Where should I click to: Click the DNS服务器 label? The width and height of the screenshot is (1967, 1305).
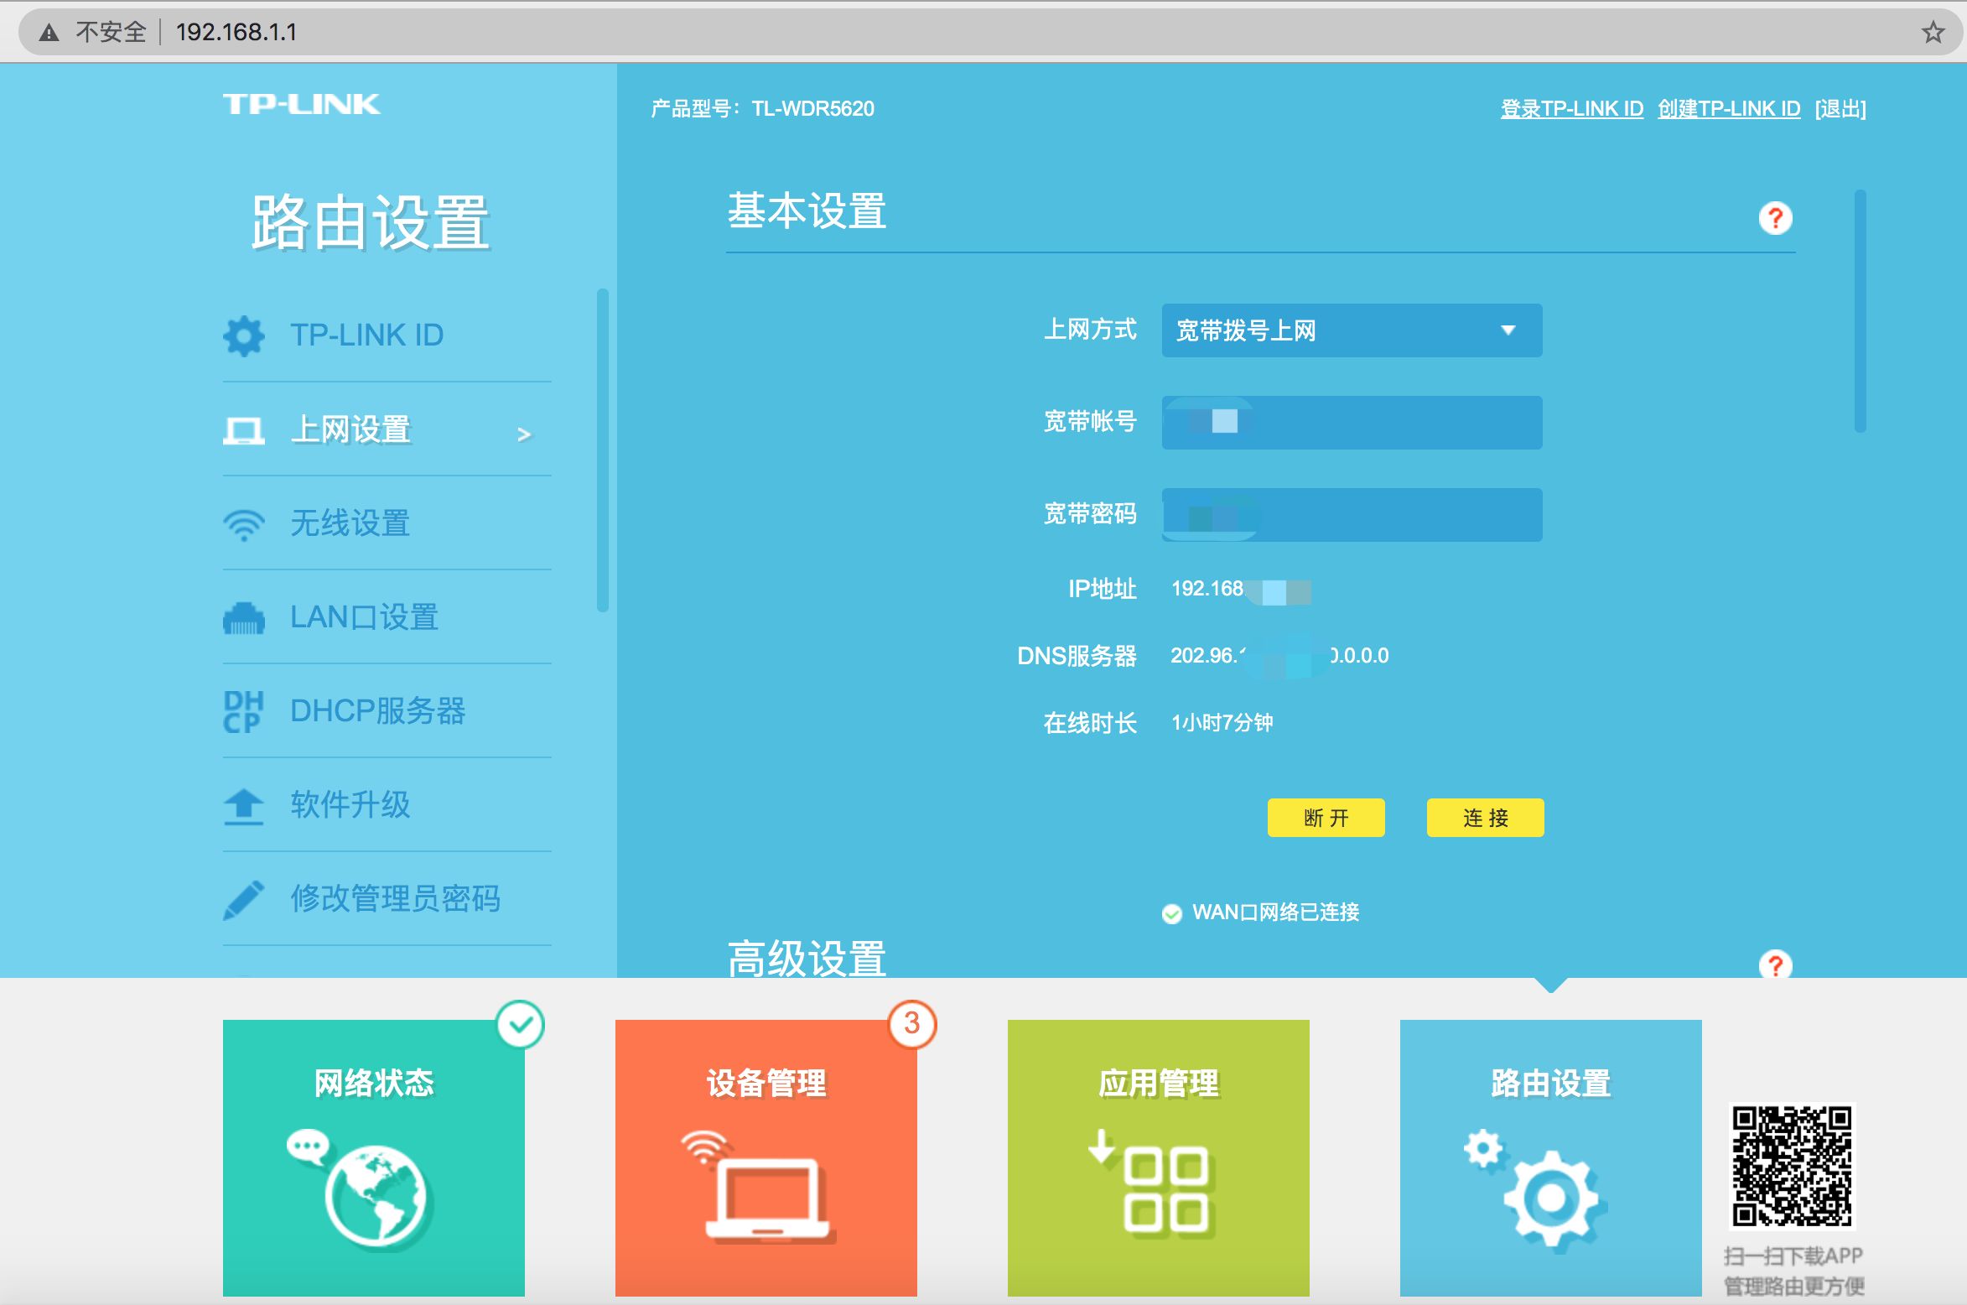tap(1077, 656)
